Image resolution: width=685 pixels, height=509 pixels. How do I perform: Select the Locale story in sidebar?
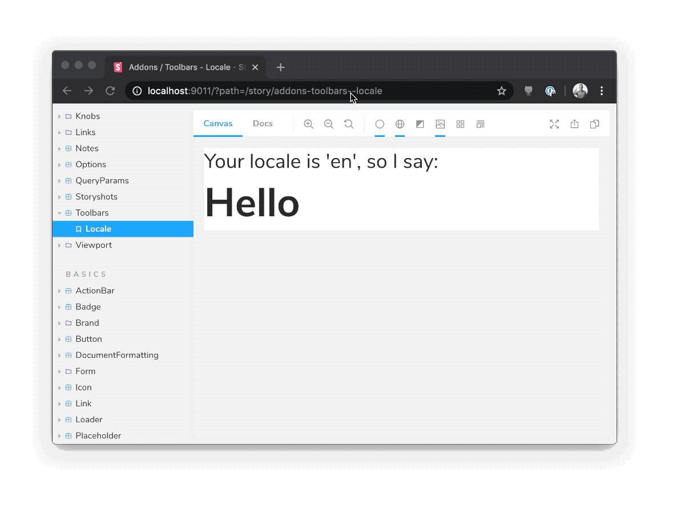point(98,229)
